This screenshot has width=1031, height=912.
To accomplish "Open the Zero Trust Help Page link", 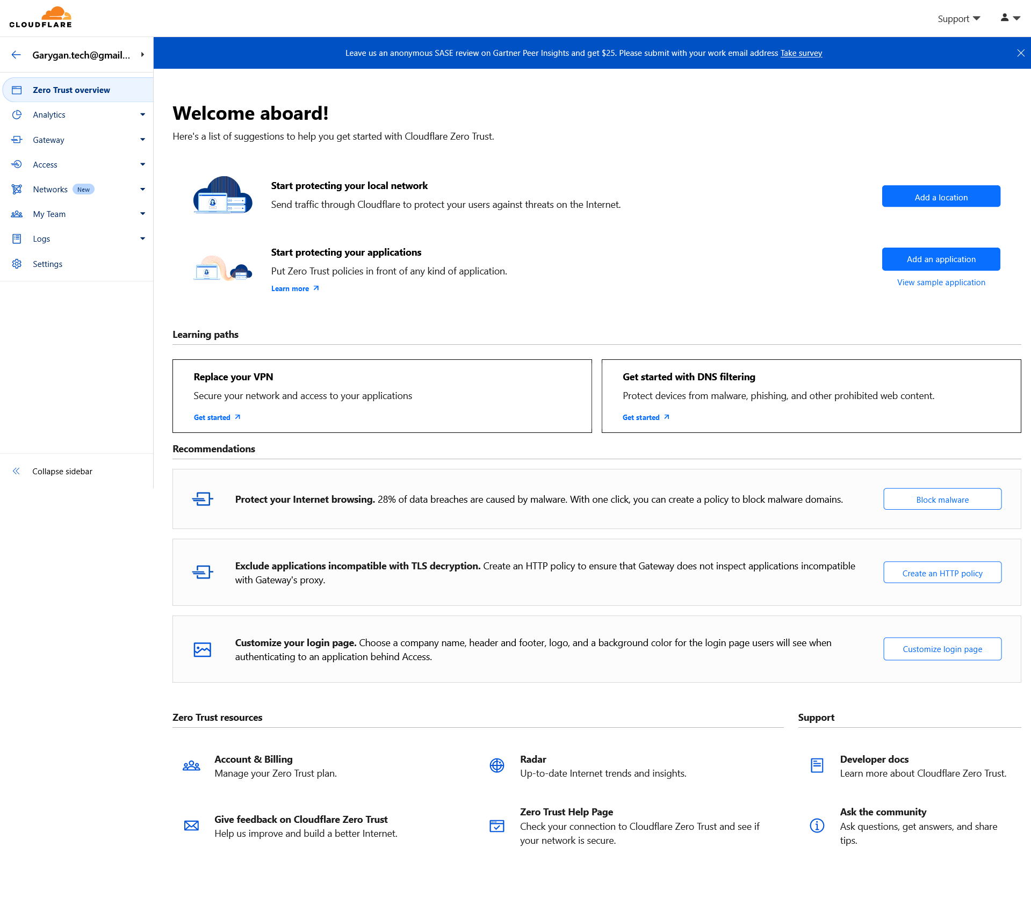I will (x=566, y=812).
